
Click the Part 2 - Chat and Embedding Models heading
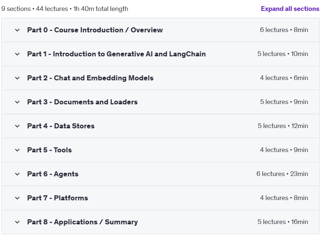[x=90, y=78]
